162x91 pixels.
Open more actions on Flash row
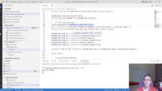pyautogui.click(x=37, y=71)
